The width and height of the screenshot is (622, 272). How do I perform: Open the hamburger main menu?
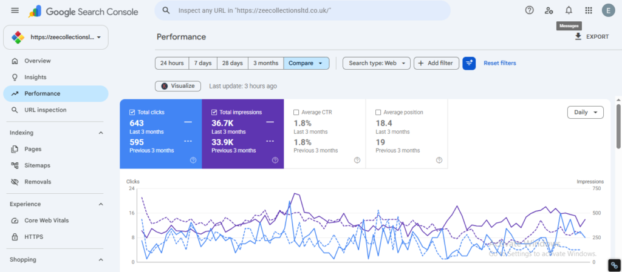(x=15, y=11)
